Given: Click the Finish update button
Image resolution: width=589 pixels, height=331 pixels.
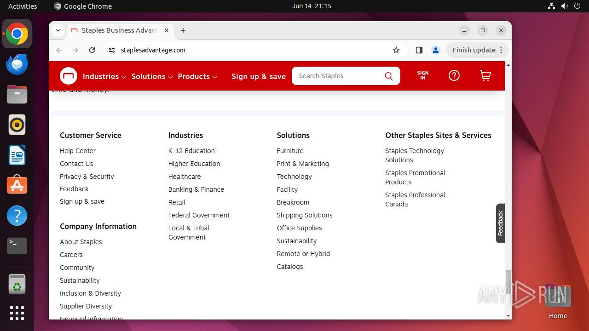Looking at the screenshot, I should (477, 50).
